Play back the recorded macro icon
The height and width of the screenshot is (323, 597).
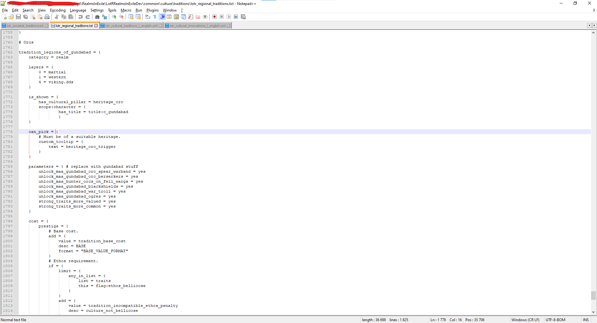point(229,17)
